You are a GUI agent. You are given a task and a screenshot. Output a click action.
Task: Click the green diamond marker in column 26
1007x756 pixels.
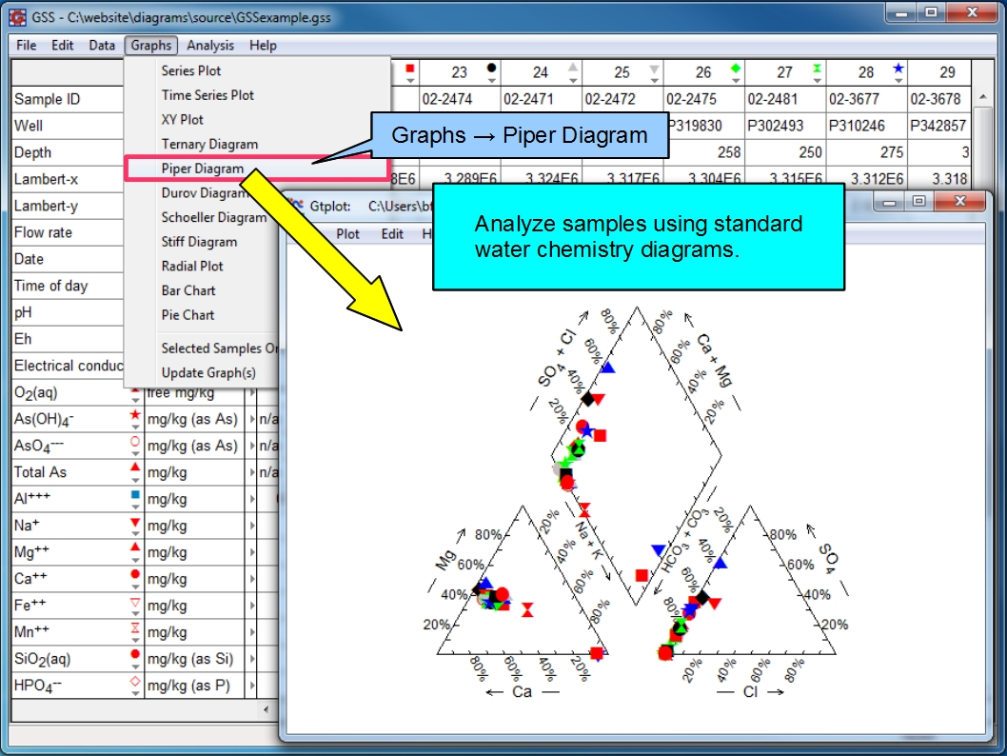[x=736, y=68]
